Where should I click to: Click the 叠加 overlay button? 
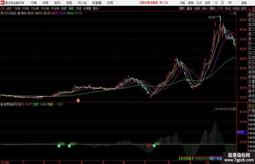[x=190, y=8]
